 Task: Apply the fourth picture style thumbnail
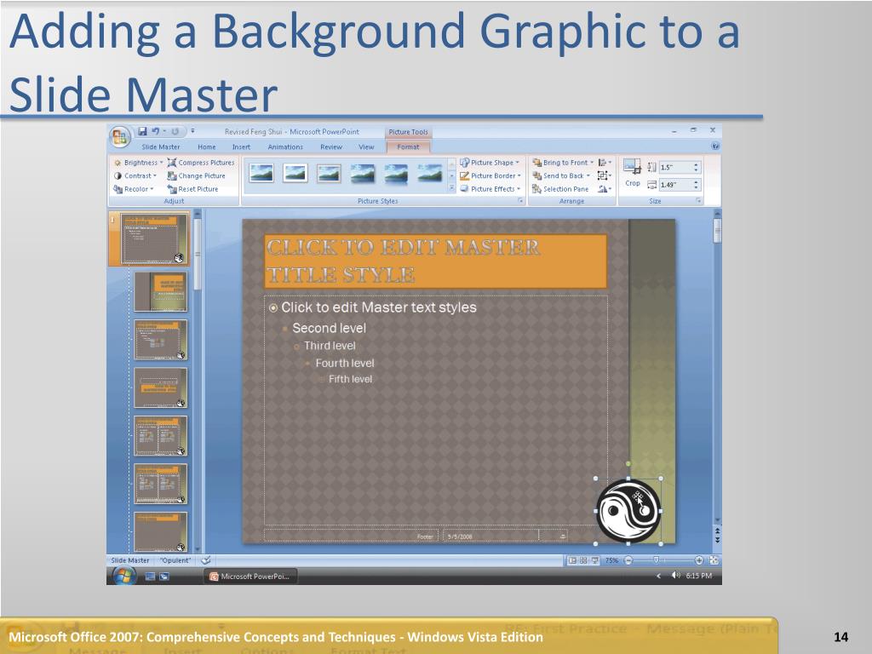point(363,173)
